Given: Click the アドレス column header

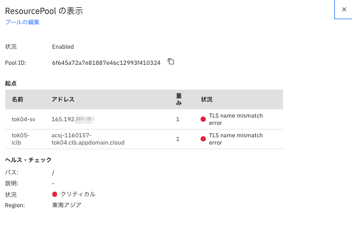Looking at the screenshot, I should click(63, 99).
